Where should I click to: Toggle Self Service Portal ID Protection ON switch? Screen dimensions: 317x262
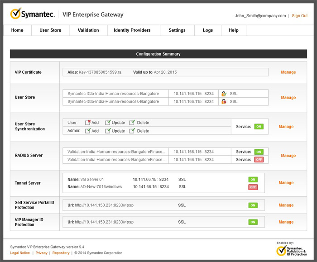pyautogui.click(x=253, y=205)
